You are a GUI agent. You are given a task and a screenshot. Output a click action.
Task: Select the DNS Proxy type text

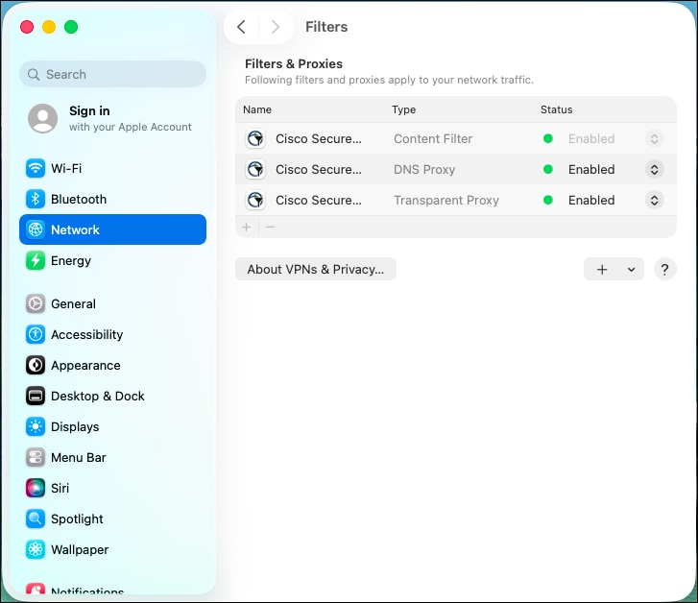(x=424, y=169)
